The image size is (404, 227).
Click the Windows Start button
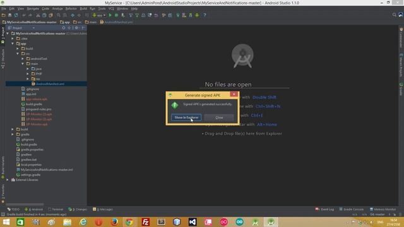point(6,222)
